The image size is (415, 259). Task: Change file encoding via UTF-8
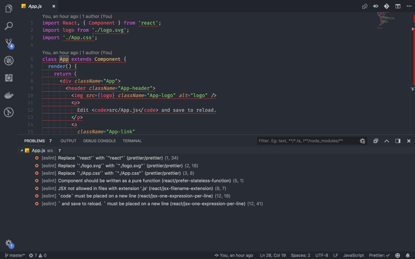coord(322,255)
